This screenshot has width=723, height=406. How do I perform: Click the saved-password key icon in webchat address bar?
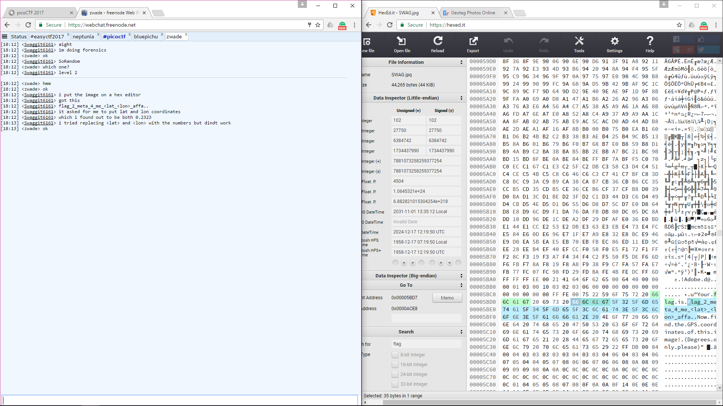pyautogui.click(x=310, y=25)
